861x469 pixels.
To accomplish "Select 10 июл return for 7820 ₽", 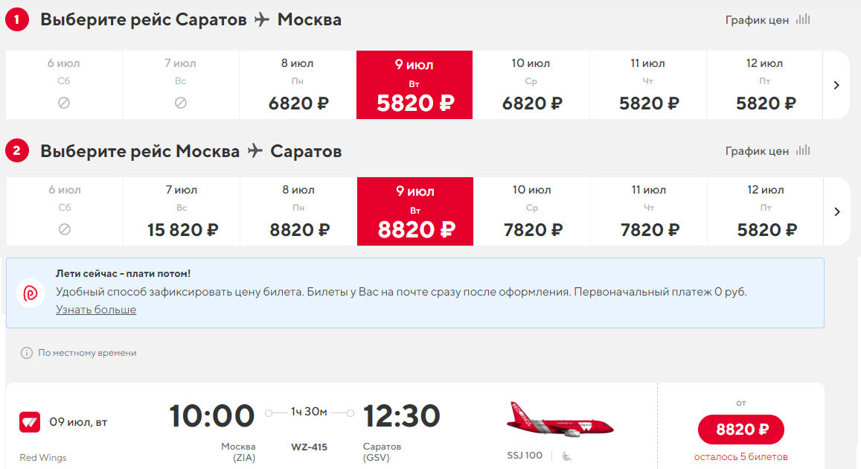I will (x=532, y=211).
